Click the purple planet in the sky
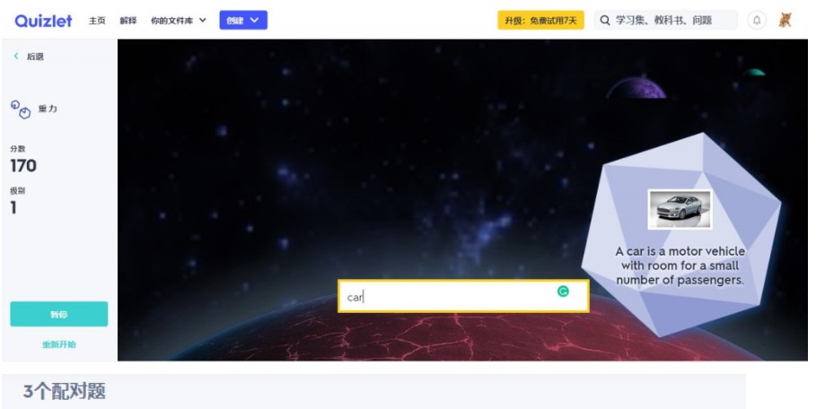825x409 pixels. click(x=636, y=88)
